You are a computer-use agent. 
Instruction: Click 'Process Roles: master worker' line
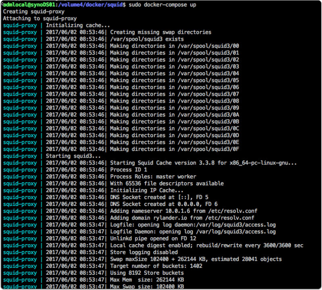(x=153, y=177)
